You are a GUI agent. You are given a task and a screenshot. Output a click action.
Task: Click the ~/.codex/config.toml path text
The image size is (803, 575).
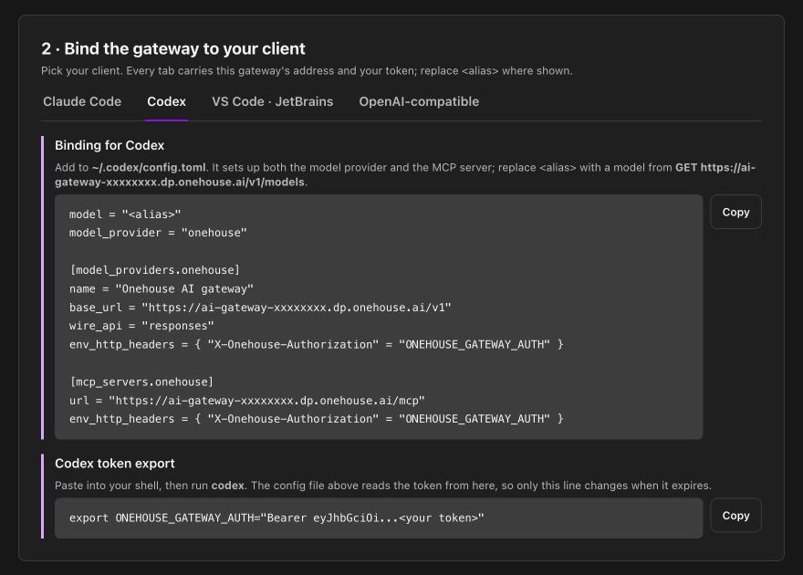pyautogui.click(x=149, y=167)
